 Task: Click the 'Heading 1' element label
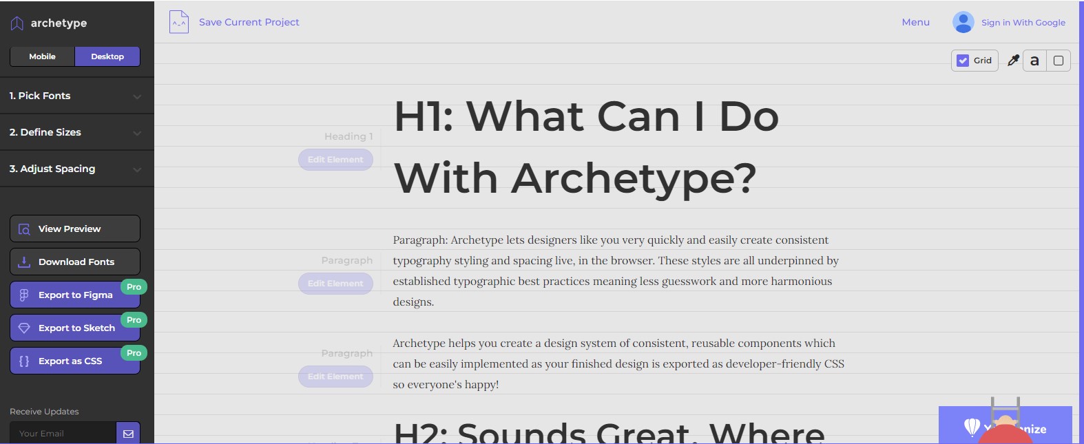pyautogui.click(x=348, y=136)
